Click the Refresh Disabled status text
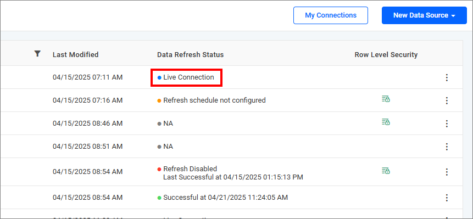473x219 pixels. coord(190,169)
